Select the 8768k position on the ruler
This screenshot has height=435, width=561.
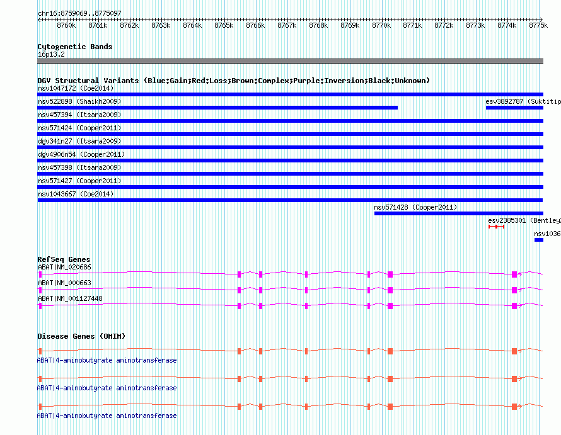click(x=318, y=25)
